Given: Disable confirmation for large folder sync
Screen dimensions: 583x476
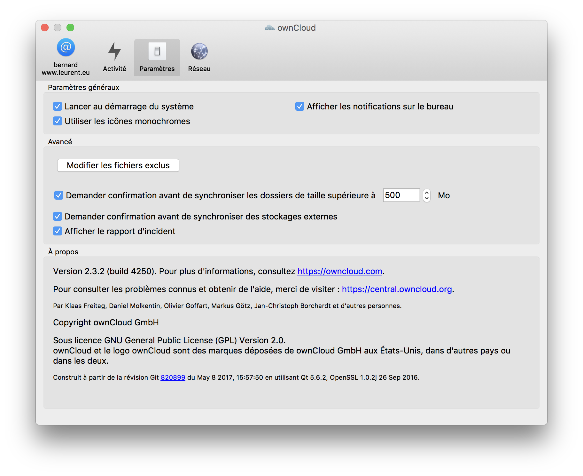Looking at the screenshot, I should (59, 195).
